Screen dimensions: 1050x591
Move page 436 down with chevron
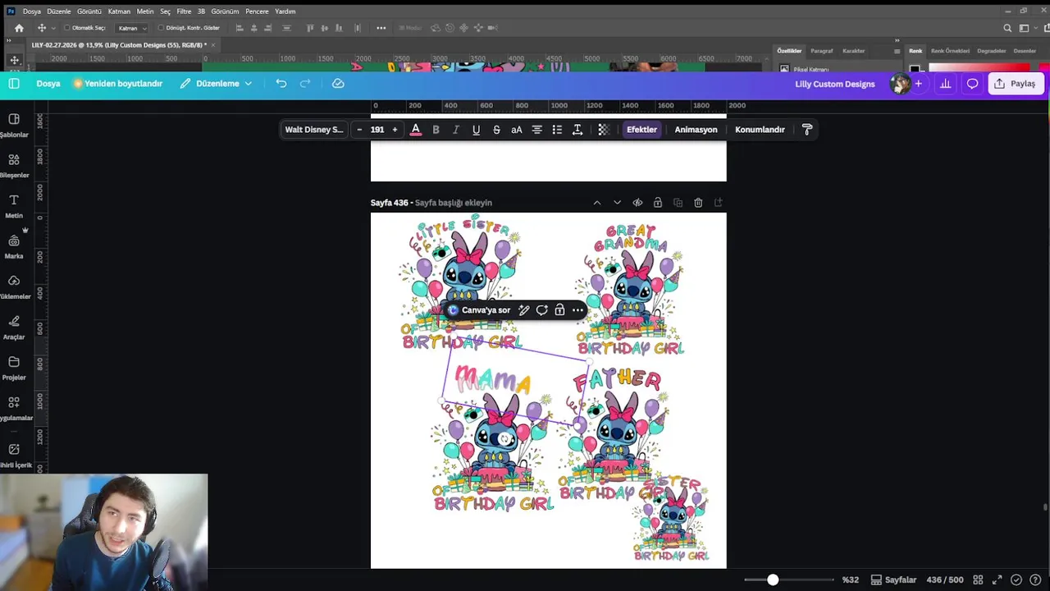coord(617,203)
